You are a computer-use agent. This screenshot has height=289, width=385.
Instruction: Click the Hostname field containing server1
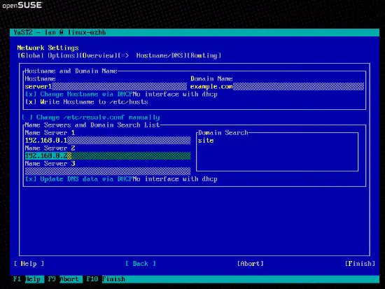[x=106, y=87]
